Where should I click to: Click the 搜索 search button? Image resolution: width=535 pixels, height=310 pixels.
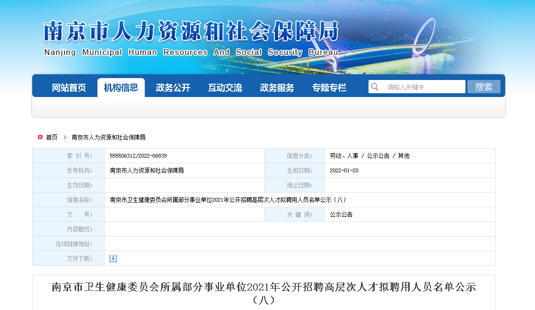pos(484,87)
